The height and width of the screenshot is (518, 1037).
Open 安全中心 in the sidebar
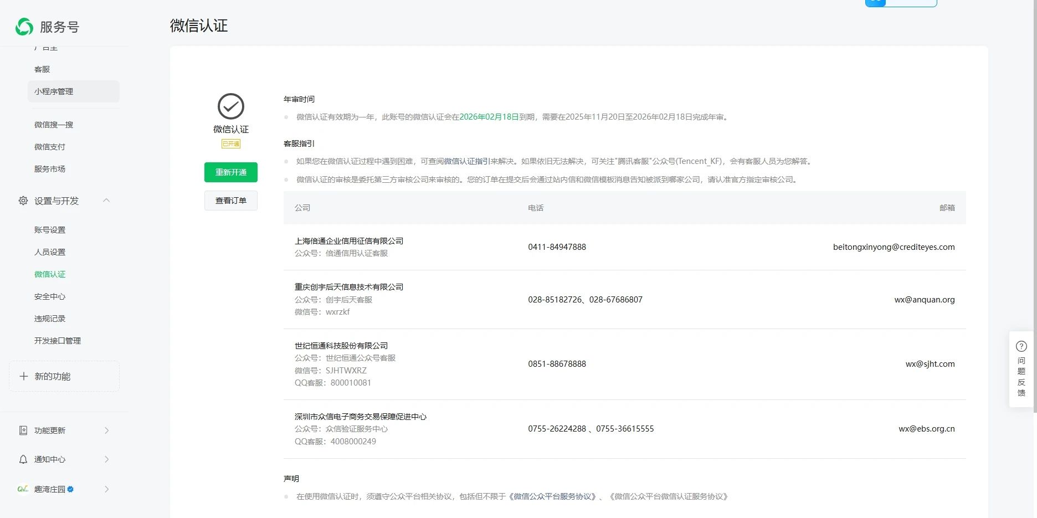(x=50, y=296)
